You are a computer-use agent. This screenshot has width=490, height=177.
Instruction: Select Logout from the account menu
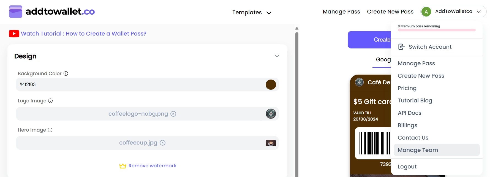(407, 167)
